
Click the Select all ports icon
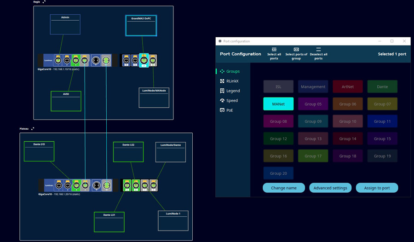tap(274, 49)
